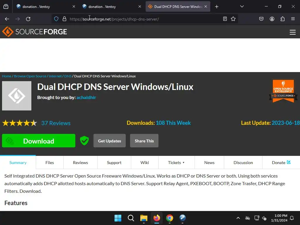The width and height of the screenshot is (300, 225).
Task: Open taskbar Search
Action: 131,218
